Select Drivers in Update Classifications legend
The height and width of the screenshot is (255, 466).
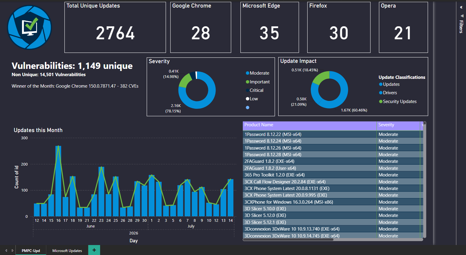388,93
